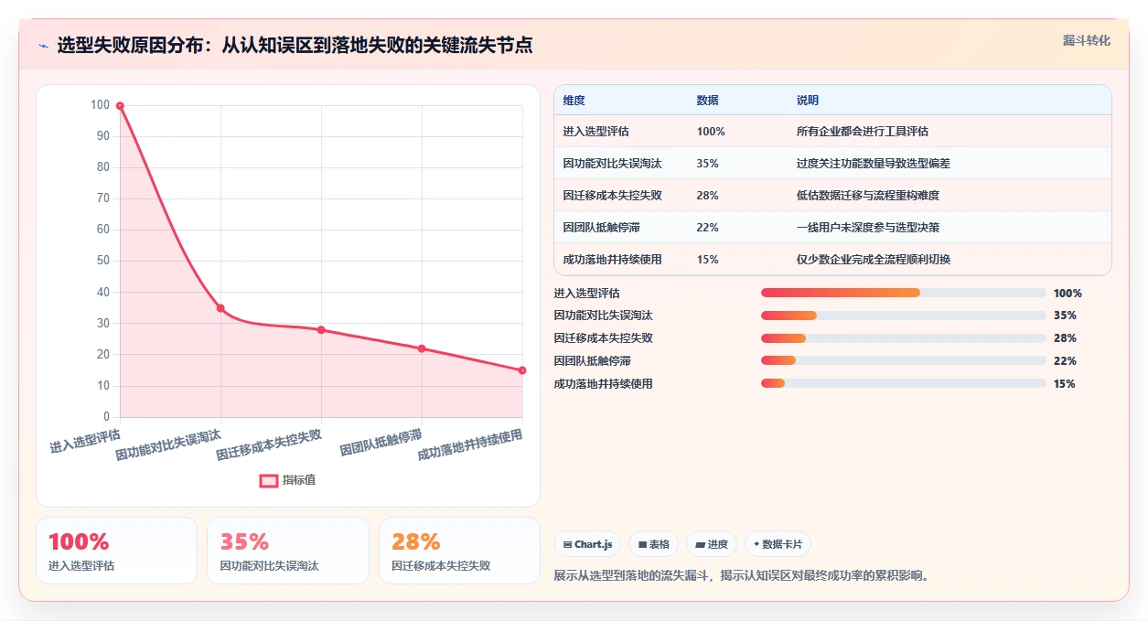The width and height of the screenshot is (1148, 621).
Task: Click the 15% label beside the progress bar
Action: point(1065,384)
